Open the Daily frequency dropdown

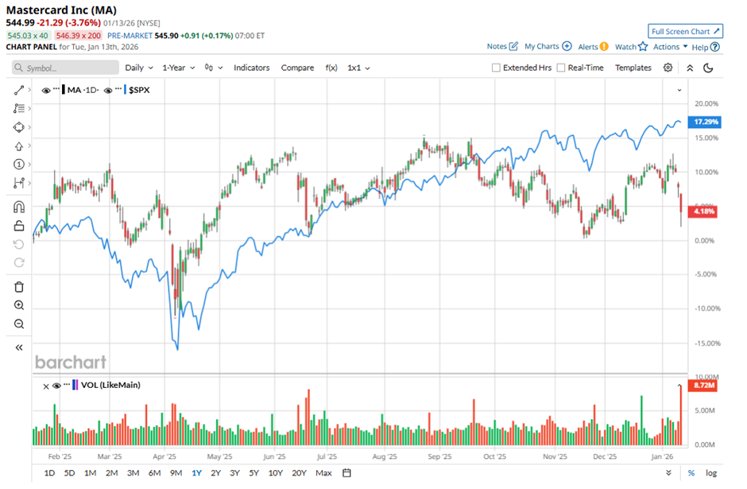pyautogui.click(x=138, y=68)
